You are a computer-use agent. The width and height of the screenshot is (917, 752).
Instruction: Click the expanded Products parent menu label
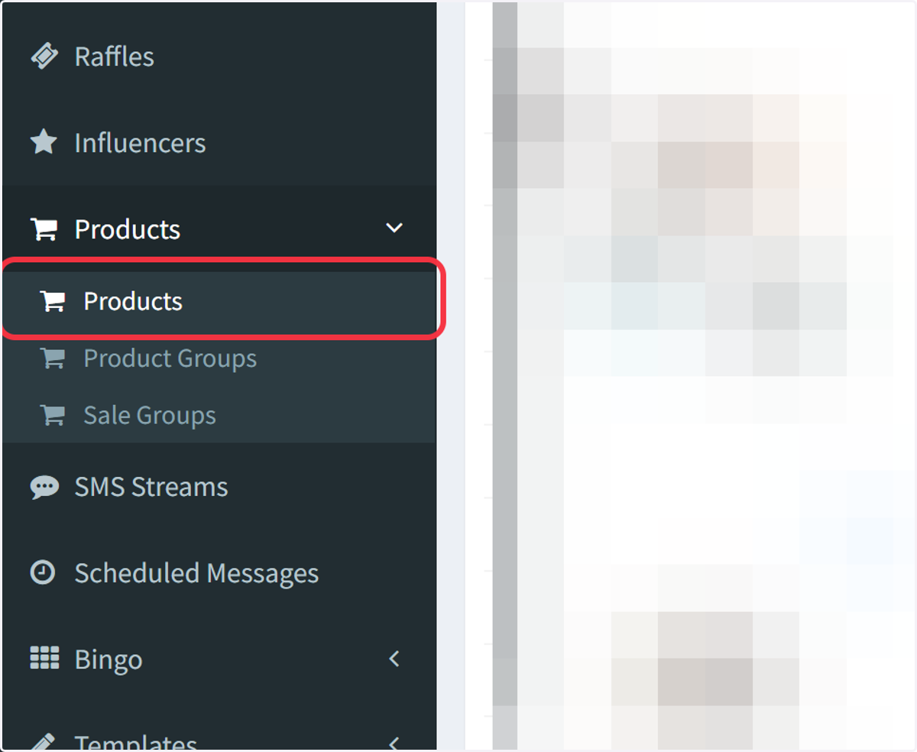(x=128, y=229)
